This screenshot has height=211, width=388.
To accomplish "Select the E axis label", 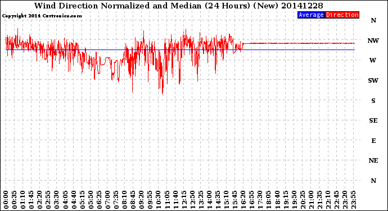I will 373,141.
